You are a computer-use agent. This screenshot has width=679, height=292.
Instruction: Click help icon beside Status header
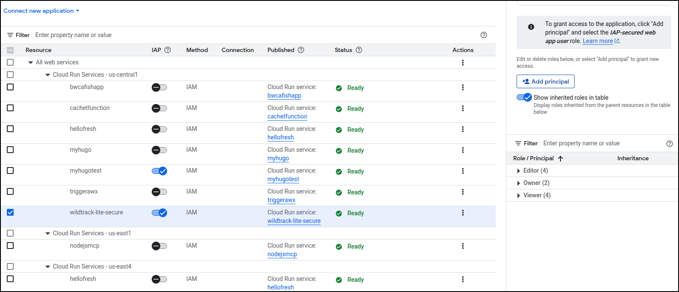359,50
